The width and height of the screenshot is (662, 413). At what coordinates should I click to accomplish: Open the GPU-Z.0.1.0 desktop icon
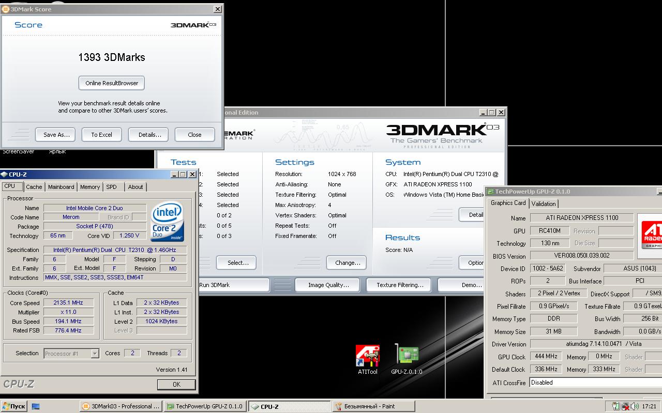[x=407, y=360]
